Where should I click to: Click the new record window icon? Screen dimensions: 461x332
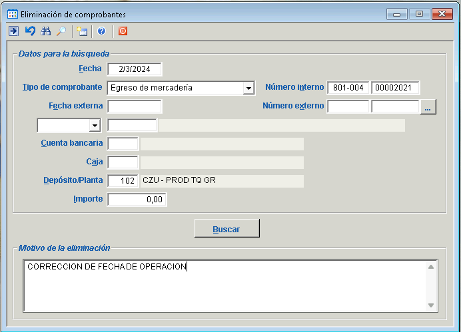pos(82,31)
